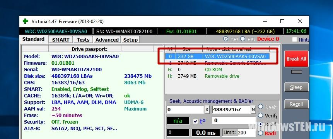Viewport: 333px width, 139px height.
Task: Click the Limit field showing 200
Action: 246,133
